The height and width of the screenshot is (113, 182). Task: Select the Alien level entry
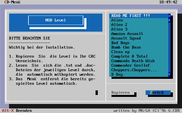pyautogui.click(x=117, y=20)
